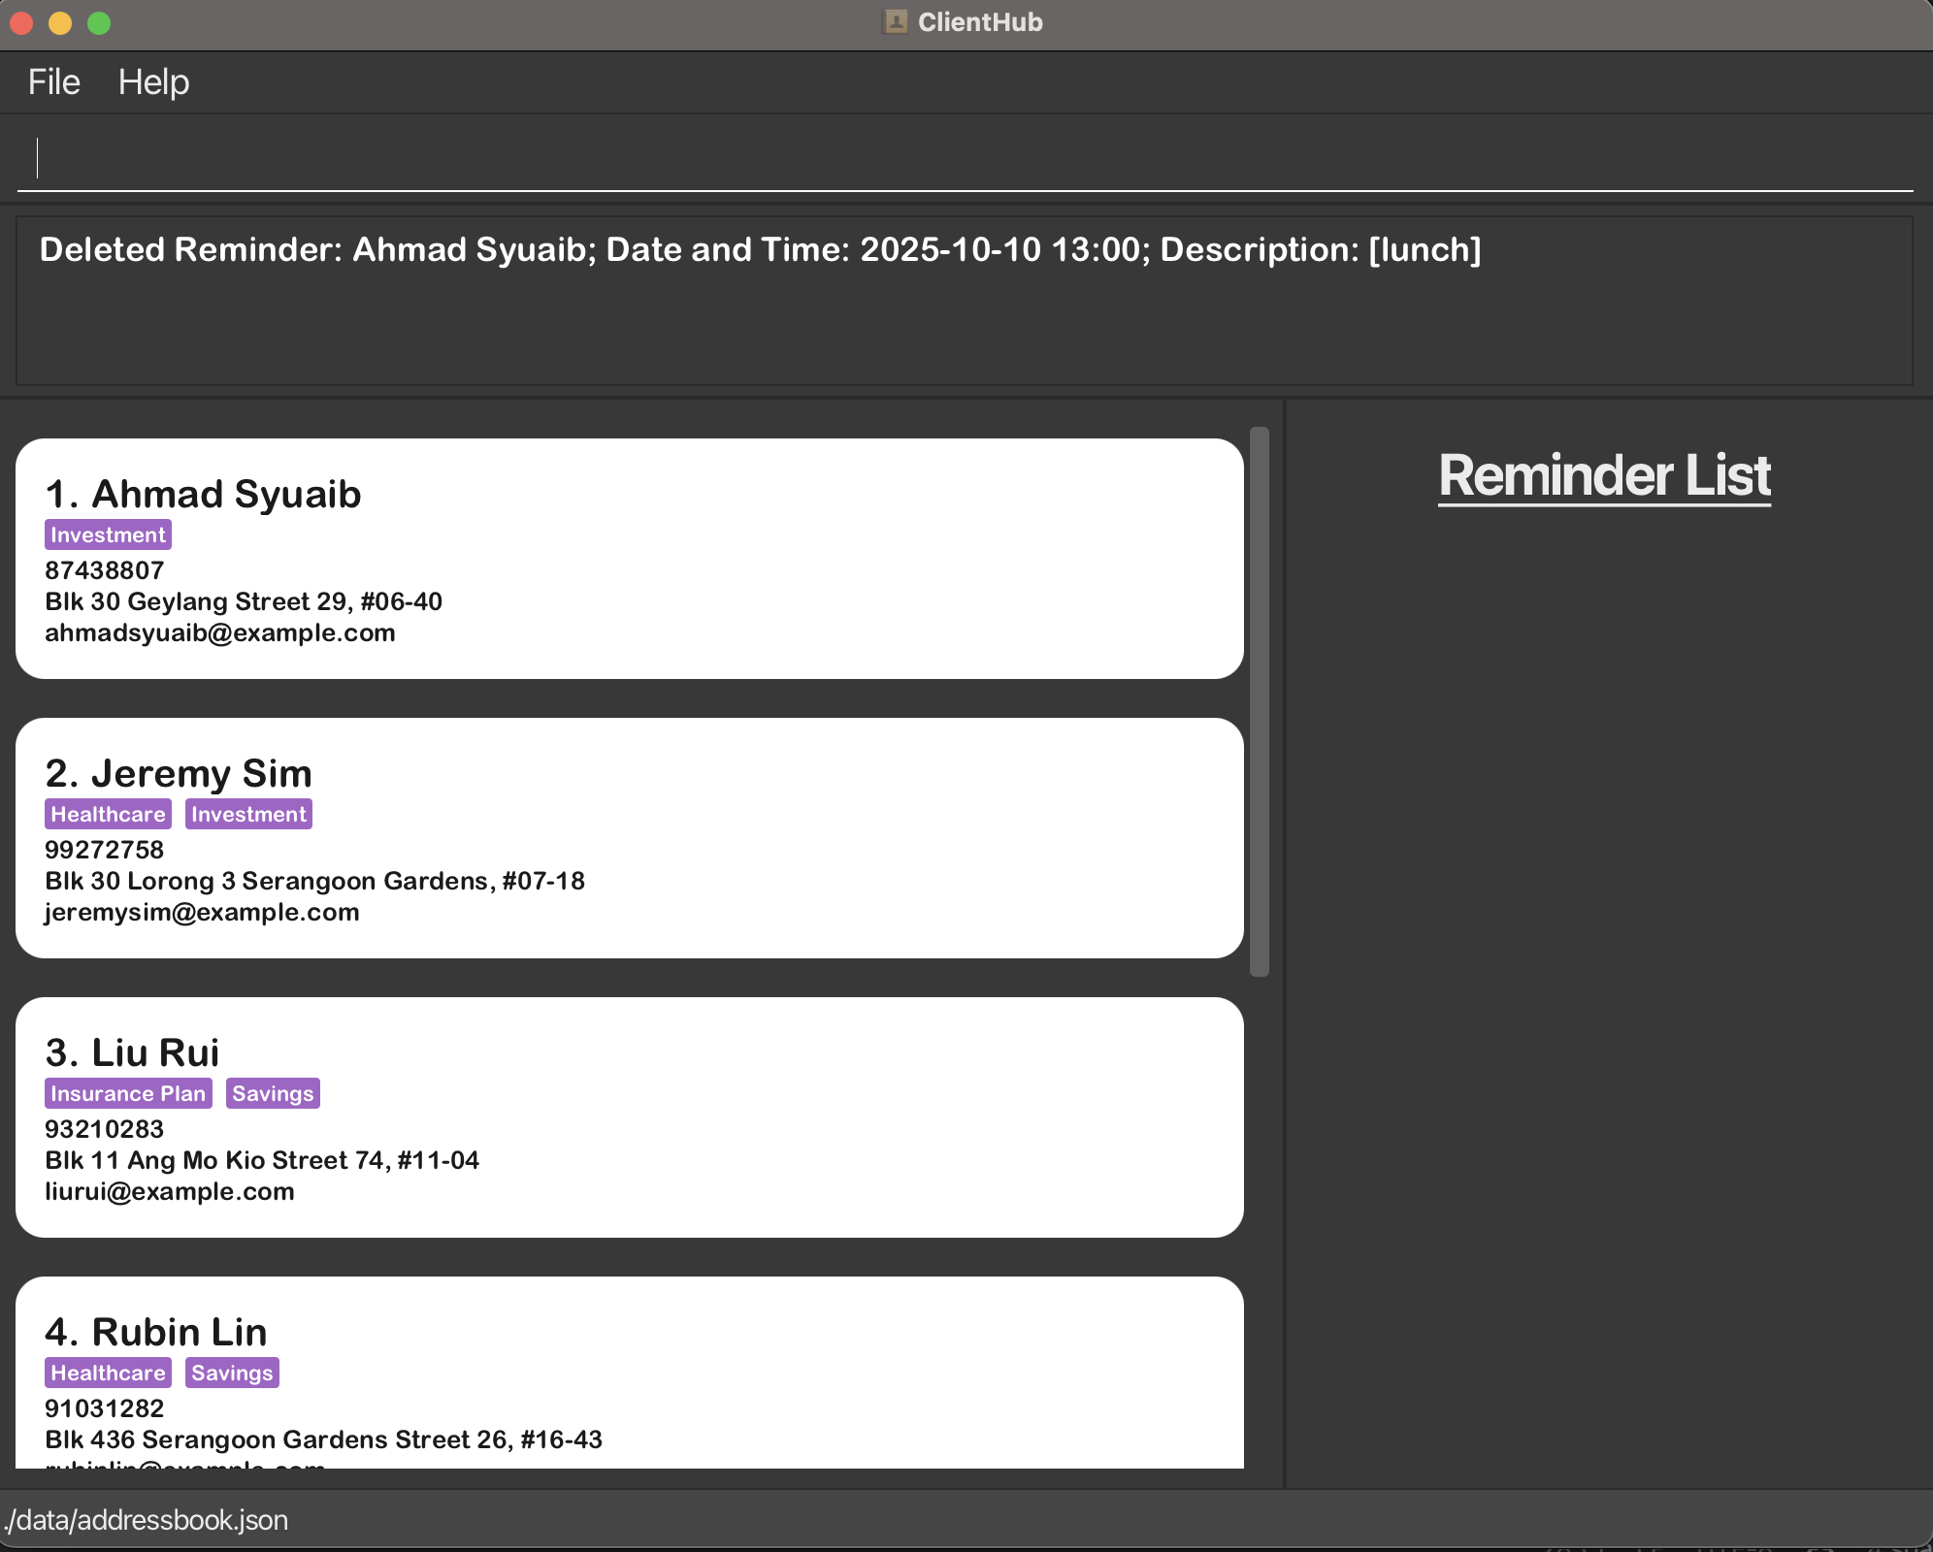Click the ClientHub title bar icon
This screenshot has width=1933, height=1552.
(896, 22)
